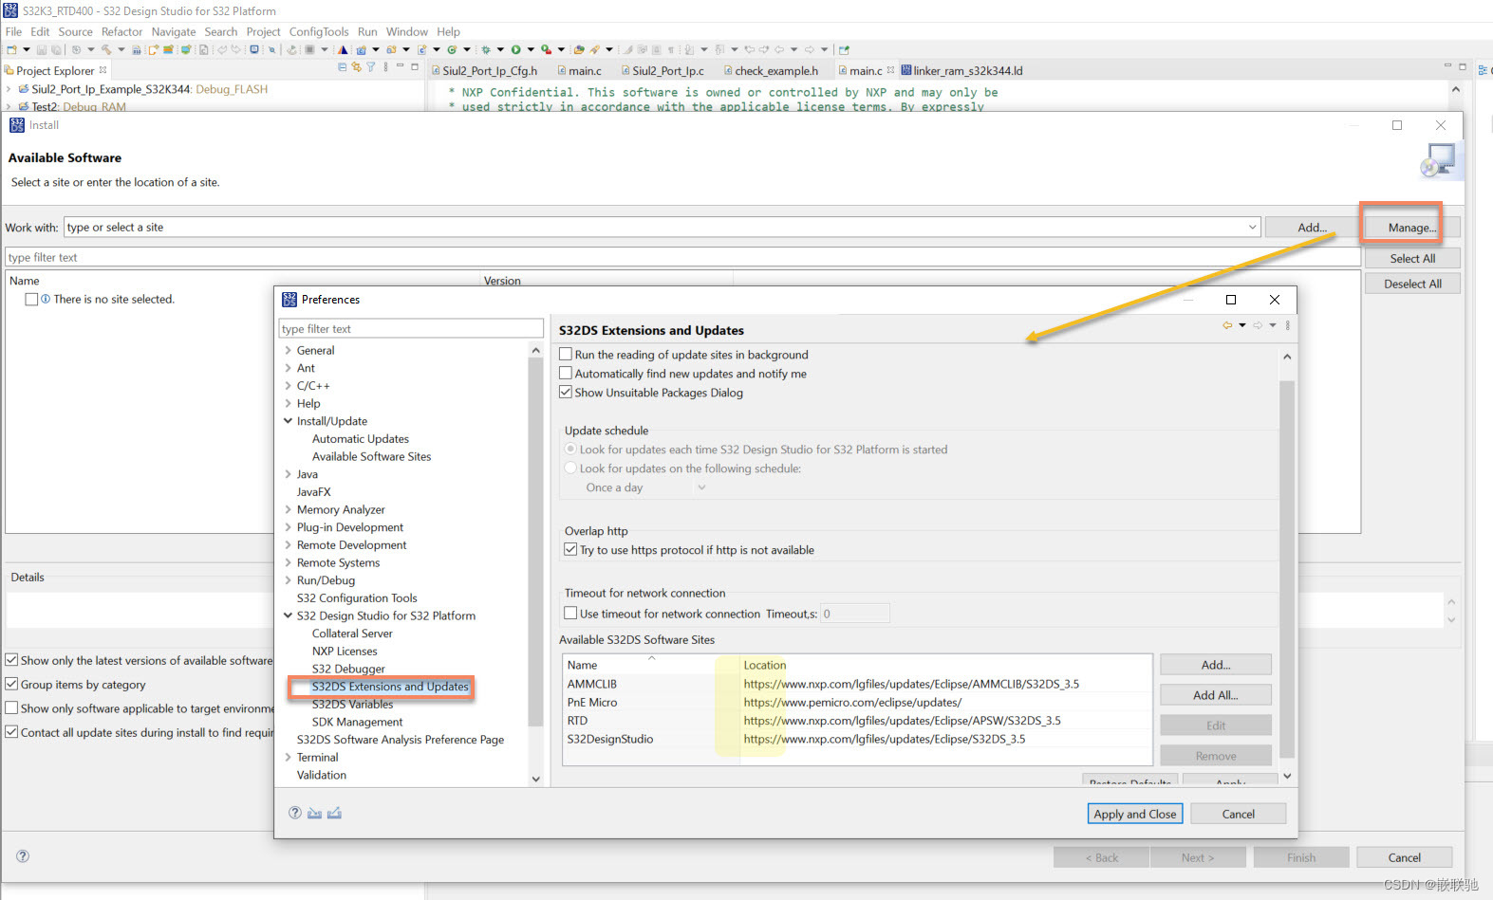Enable Use timeout for network connection

[570, 613]
